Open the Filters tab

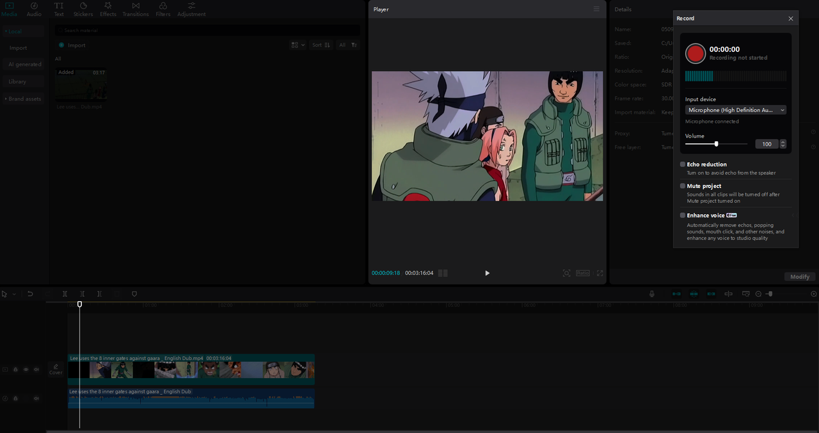click(163, 9)
